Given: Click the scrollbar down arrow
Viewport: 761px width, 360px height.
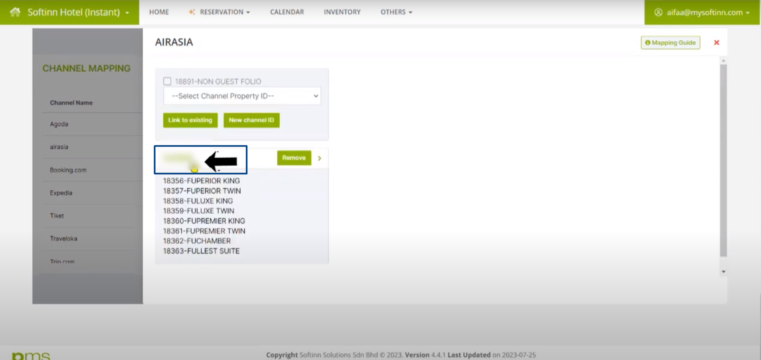Looking at the screenshot, I should pos(723,272).
